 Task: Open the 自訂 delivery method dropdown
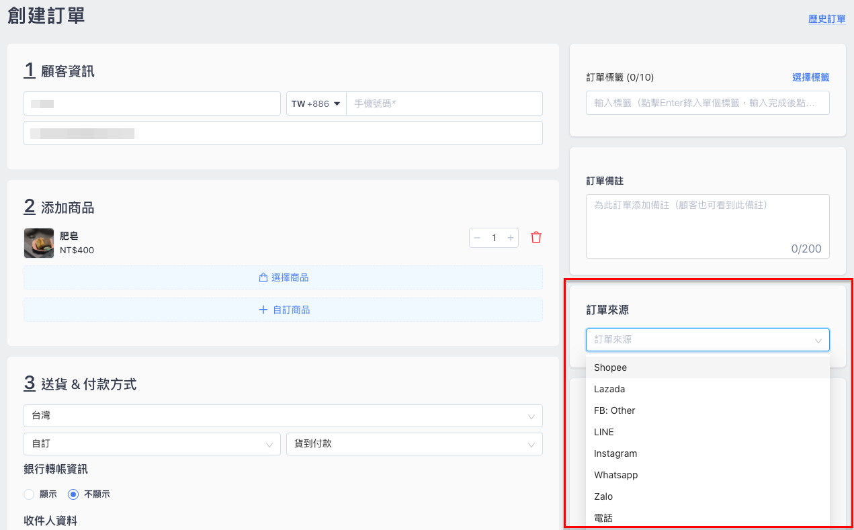152,444
